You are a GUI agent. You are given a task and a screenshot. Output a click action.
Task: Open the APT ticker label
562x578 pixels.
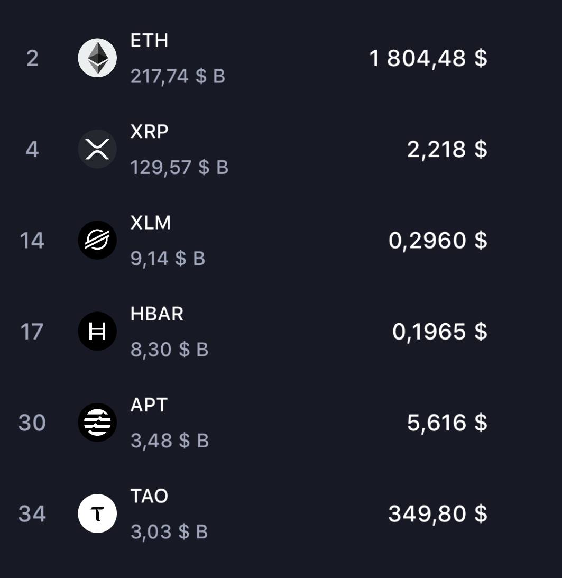coord(149,405)
